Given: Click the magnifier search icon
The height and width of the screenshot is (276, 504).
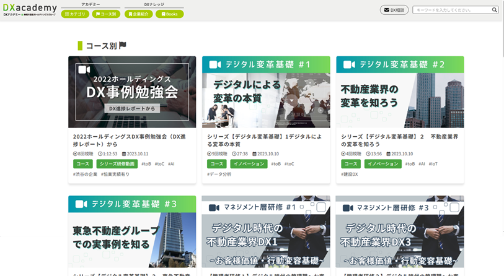Looking at the screenshot, I should pos(494,10).
